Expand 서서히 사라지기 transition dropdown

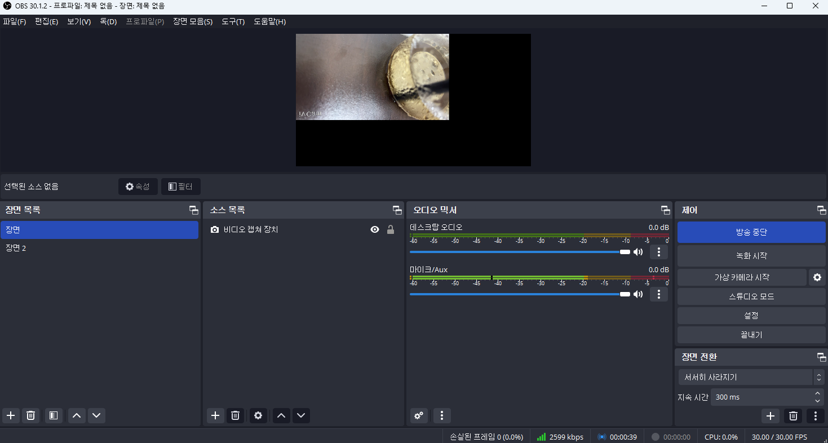click(818, 377)
